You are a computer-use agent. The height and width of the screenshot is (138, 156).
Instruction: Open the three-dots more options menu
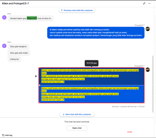pyautogui.click(x=149, y=3)
